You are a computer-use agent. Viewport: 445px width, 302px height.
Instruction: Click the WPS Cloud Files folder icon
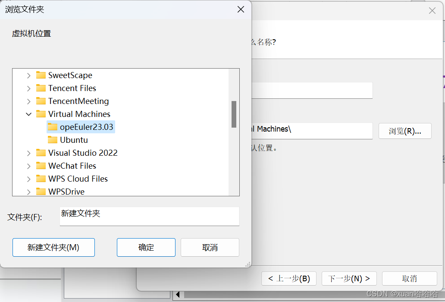tap(41, 179)
